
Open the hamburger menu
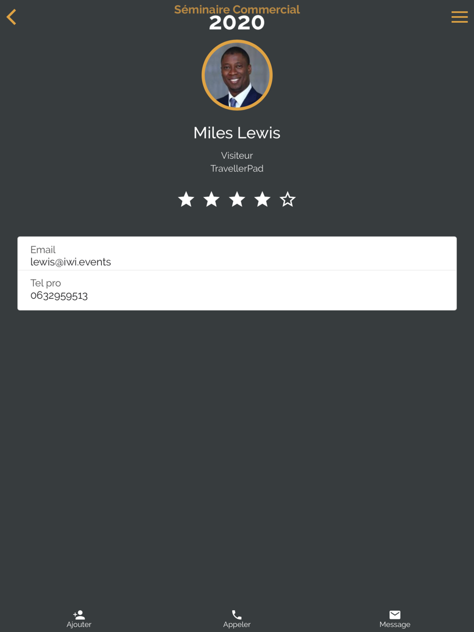point(459,17)
